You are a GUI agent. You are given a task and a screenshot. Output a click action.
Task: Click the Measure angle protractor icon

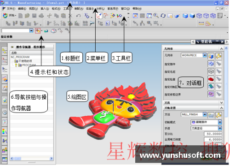click(208, 24)
